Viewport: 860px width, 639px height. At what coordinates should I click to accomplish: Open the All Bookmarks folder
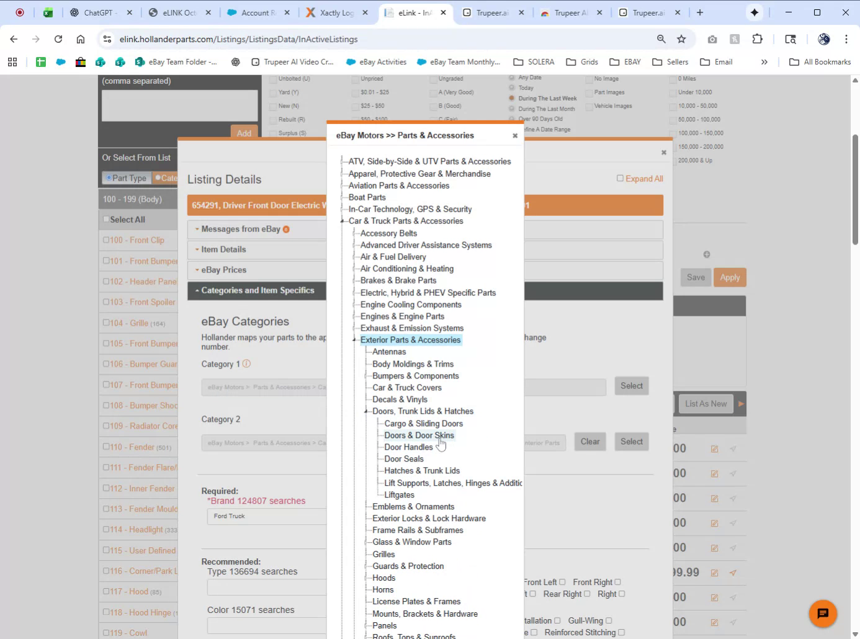coord(820,62)
